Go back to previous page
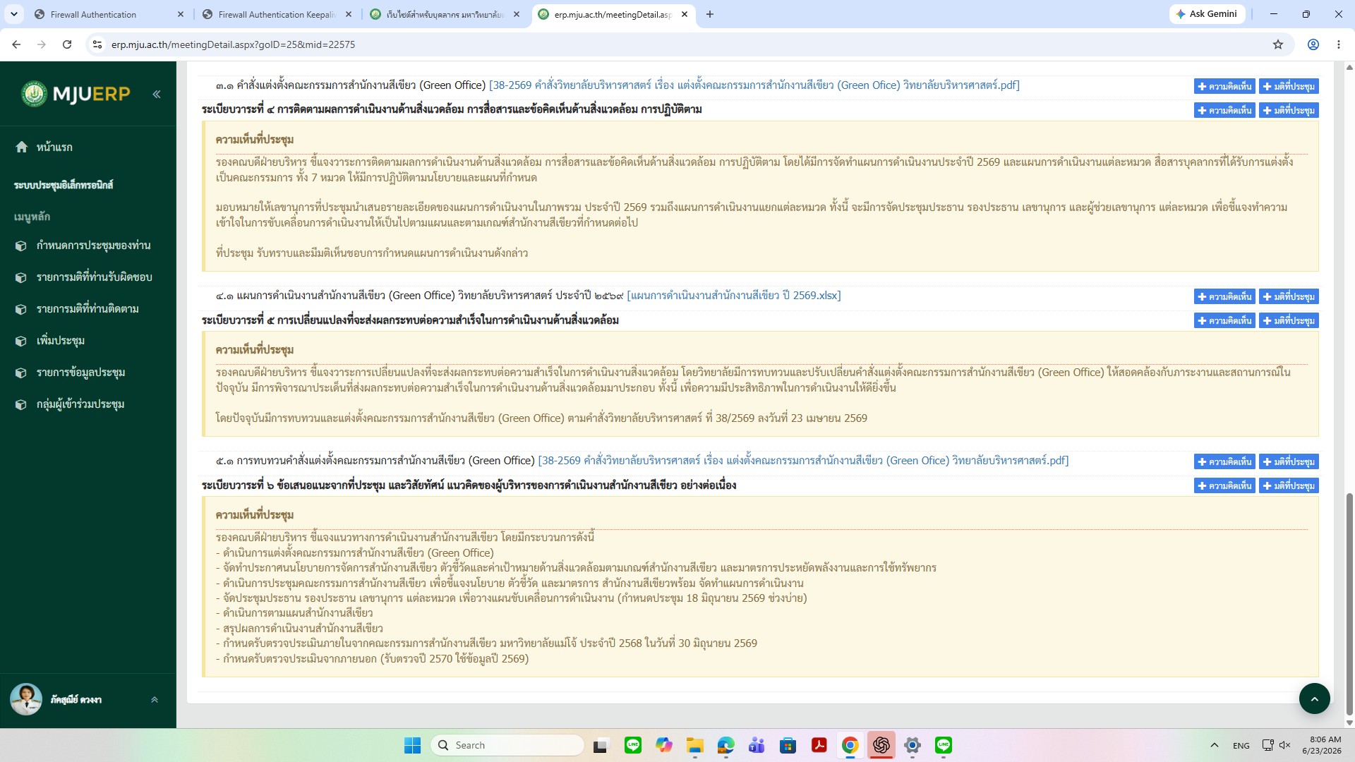Screen dimensions: 1355x762 16,44
